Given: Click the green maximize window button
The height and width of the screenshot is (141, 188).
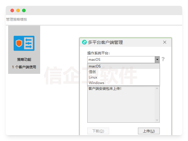Looking at the screenshot, I should pos(24,10).
